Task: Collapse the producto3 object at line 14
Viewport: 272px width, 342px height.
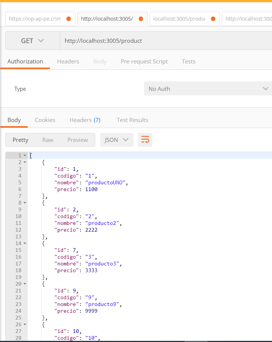Action: [x=25, y=243]
